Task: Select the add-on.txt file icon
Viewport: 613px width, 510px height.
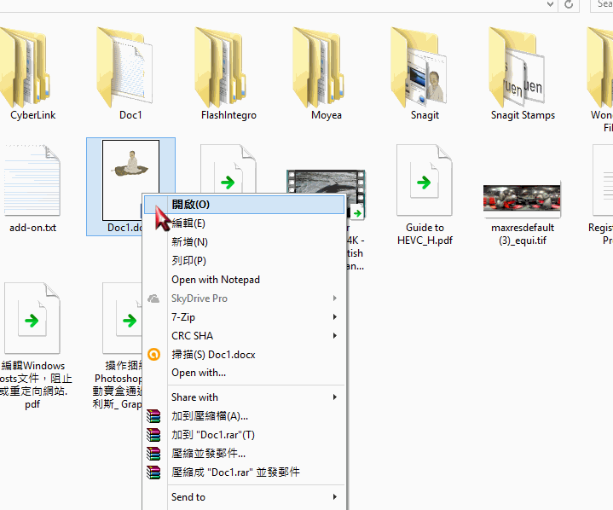Action: point(32,180)
